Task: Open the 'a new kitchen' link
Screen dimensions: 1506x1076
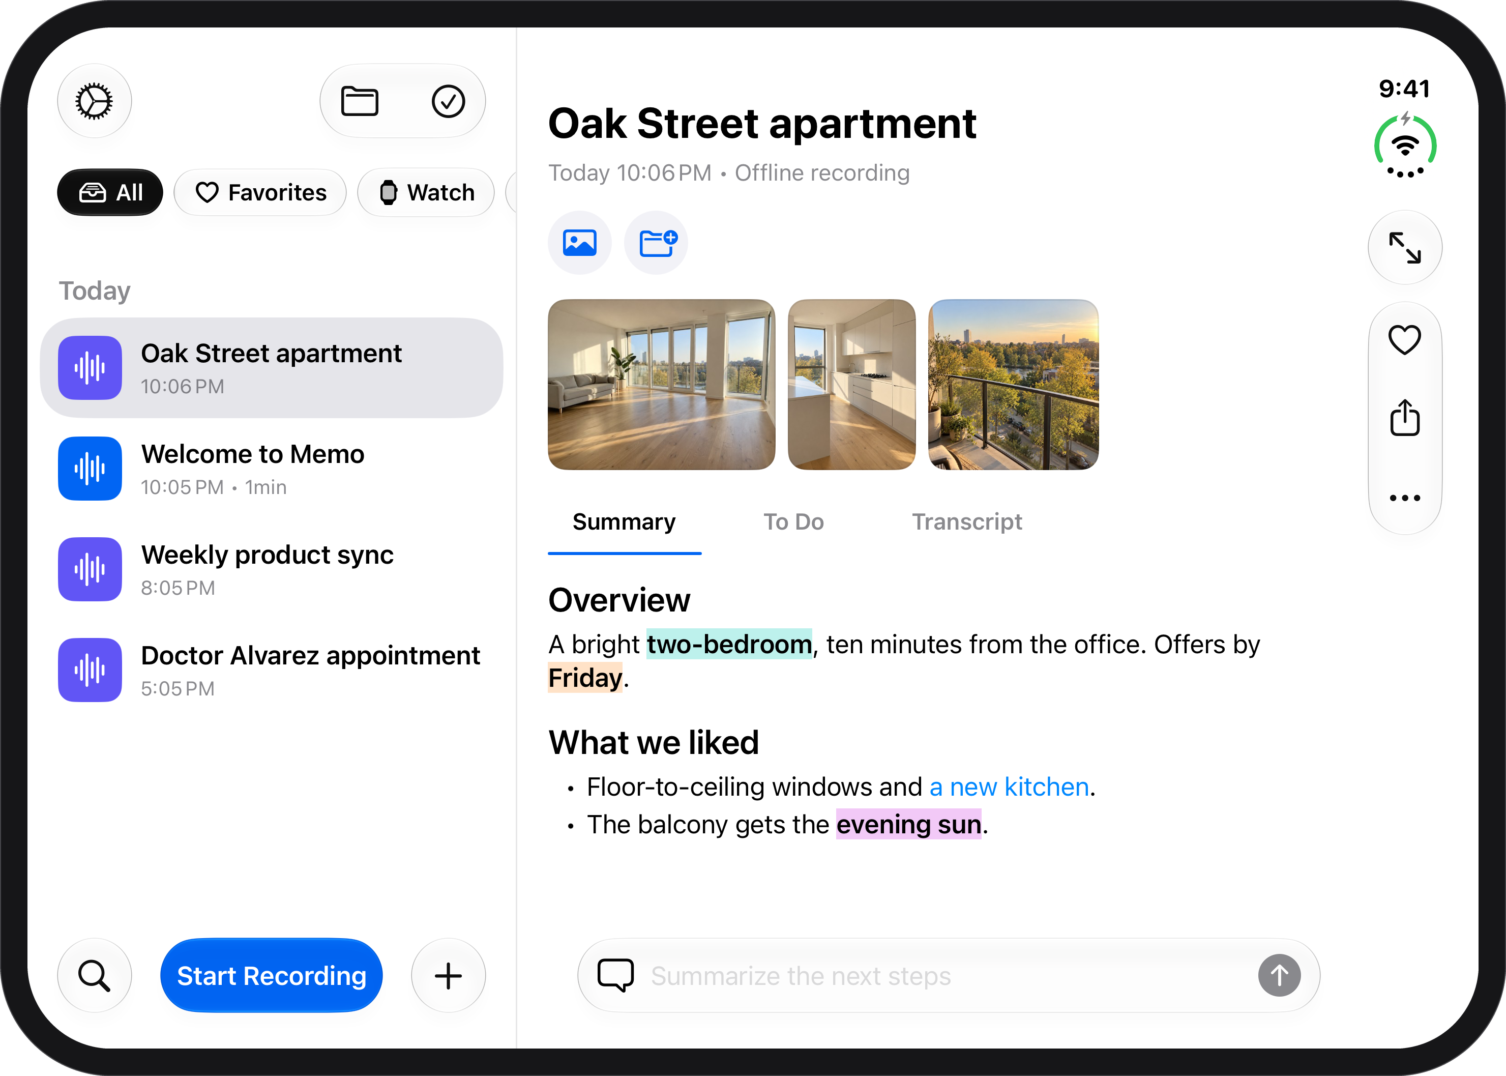Action: 1009,787
